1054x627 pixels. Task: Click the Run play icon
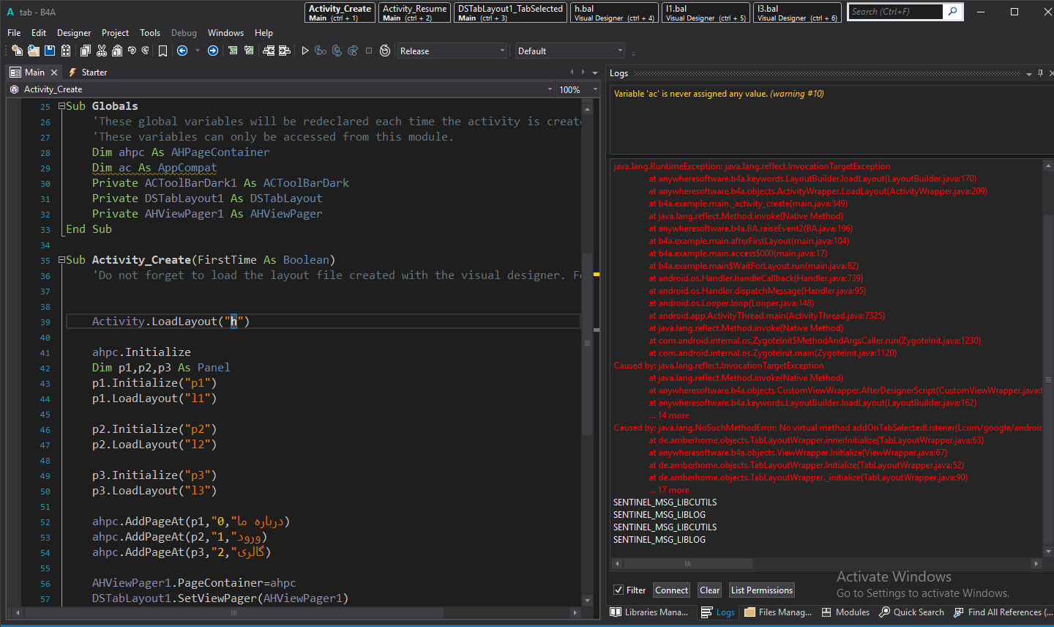pos(305,51)
